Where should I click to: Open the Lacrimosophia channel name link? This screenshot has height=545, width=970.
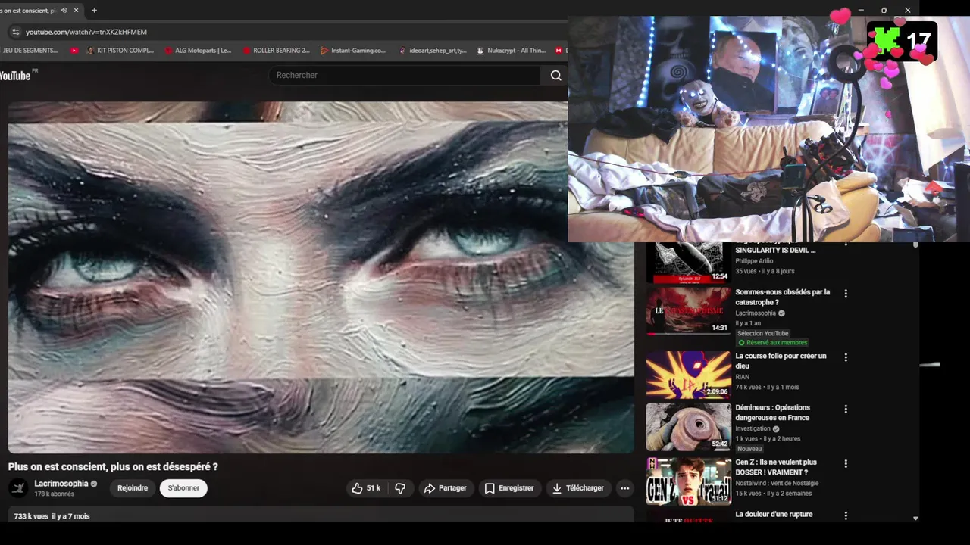click(x=61, y=484)
